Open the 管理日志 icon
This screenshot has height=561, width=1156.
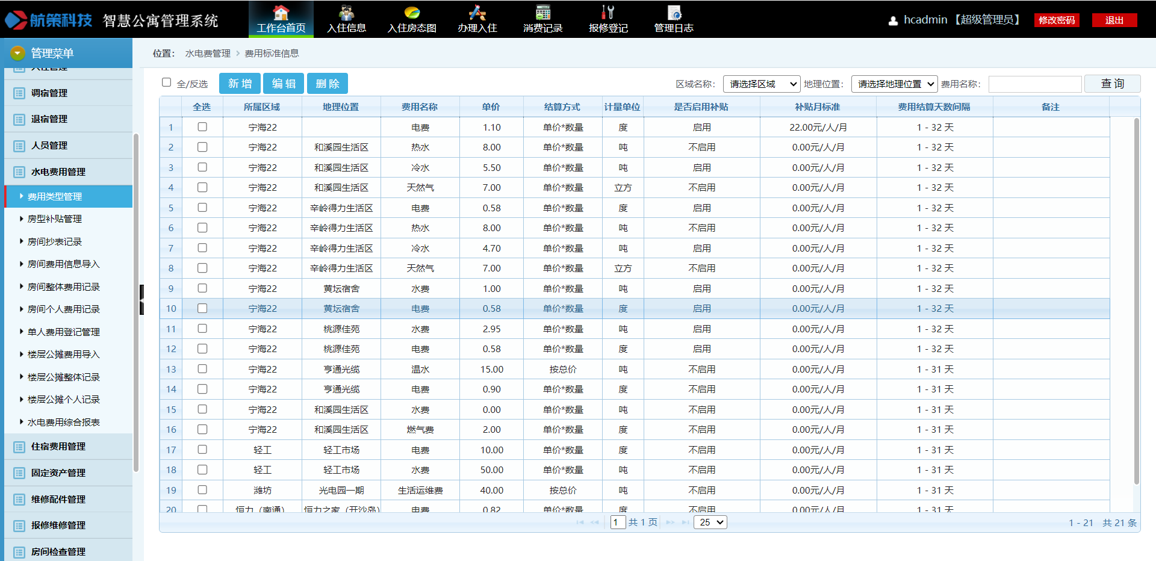[x=674, y=13]
